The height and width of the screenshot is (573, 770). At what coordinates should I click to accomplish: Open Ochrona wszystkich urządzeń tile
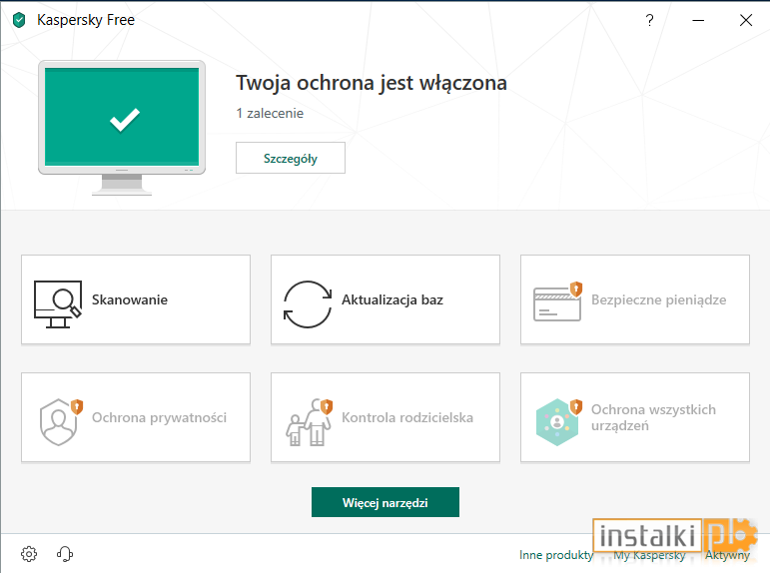[x=635, y=417]
